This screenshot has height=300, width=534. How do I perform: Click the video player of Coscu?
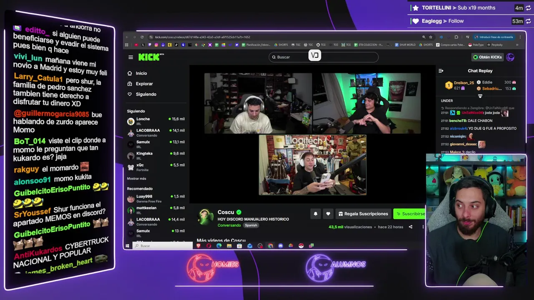[x=312, y=134]
